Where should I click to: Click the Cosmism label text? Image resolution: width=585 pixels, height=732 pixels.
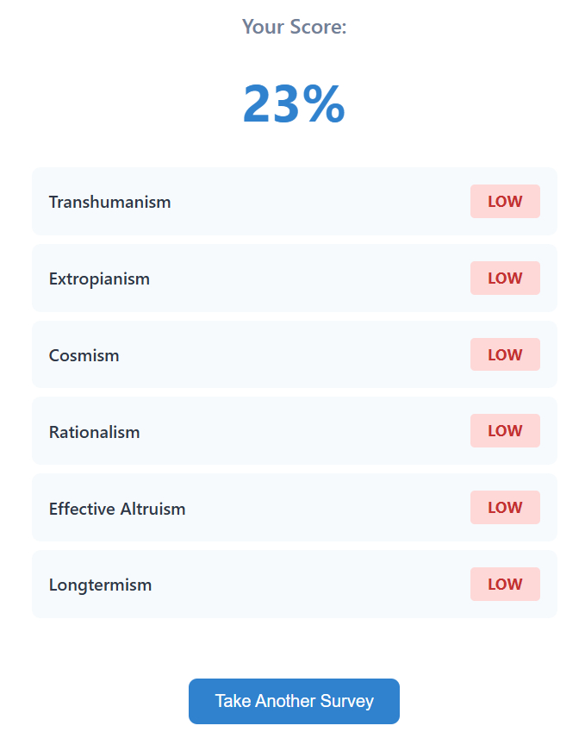pyautogui.click(x=84, y=355)
